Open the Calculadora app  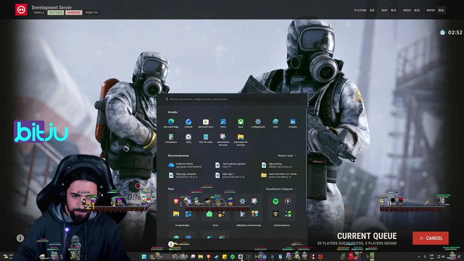(x=171, y=139)
